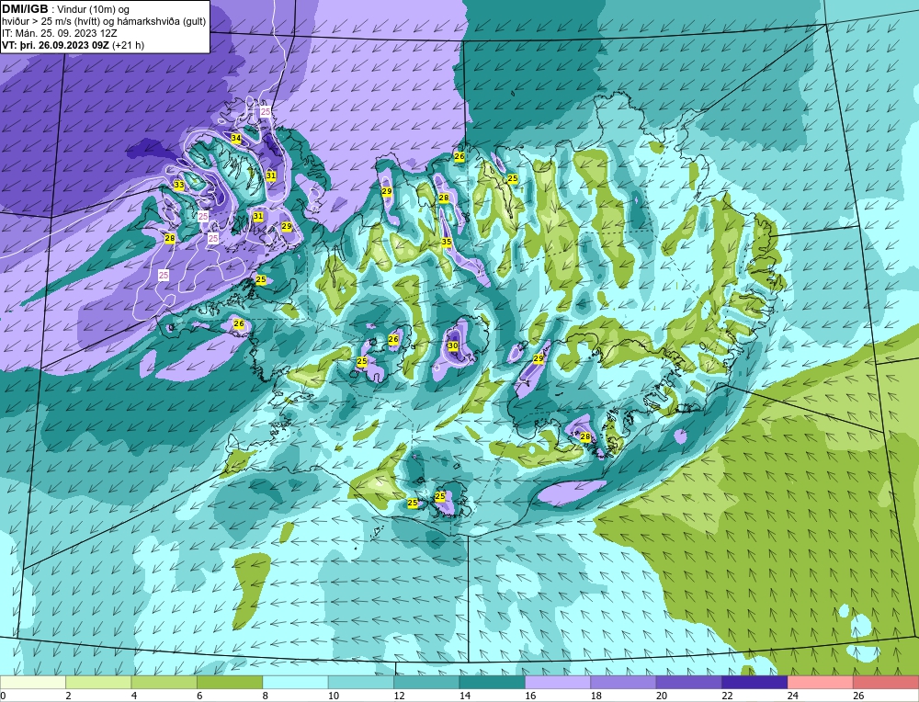919x702 pixels.
Task: Click the salmon legend swatch above 26 m/s
Action: (886, 682)
